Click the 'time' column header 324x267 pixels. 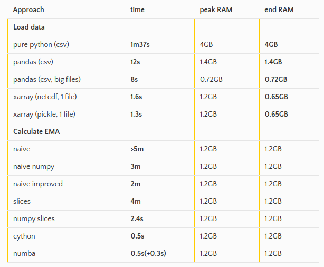pos(137,10)
